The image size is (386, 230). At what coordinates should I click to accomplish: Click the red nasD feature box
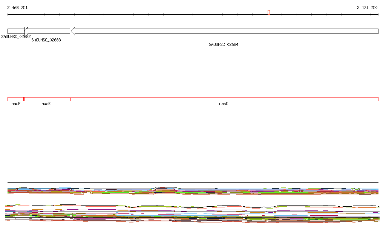click(x=224, y=99)
